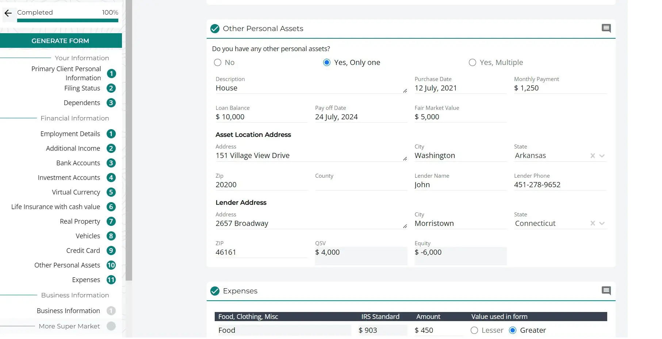Click the Other Personal Assets green checkmark icon
Image resolution: width=662 pixels, height=339 pixels.
215,28
